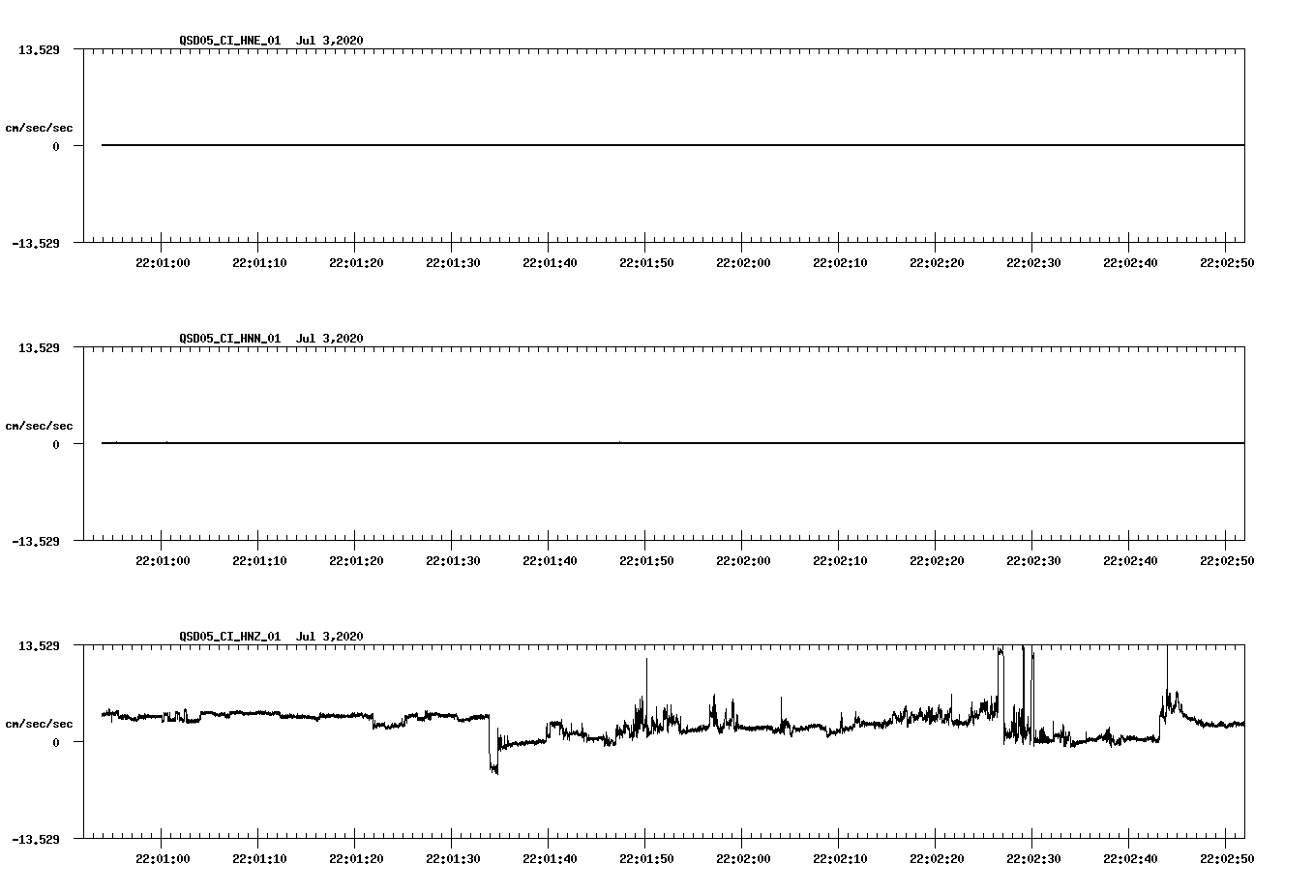Click the flat HNE trace line
1314x894 pixels.
coord(672,145)
